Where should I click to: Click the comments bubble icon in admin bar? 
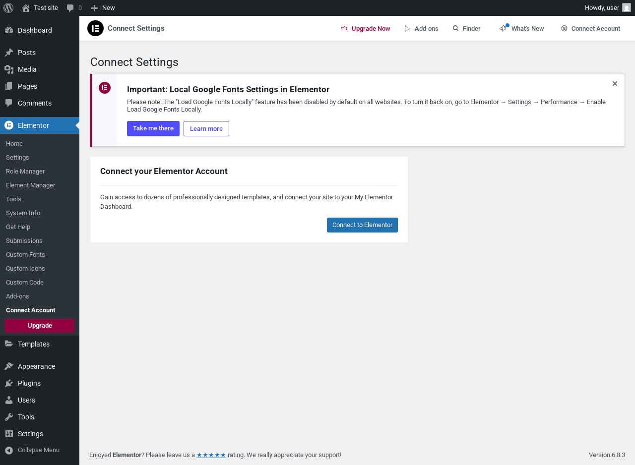click(x=70, y=8)
